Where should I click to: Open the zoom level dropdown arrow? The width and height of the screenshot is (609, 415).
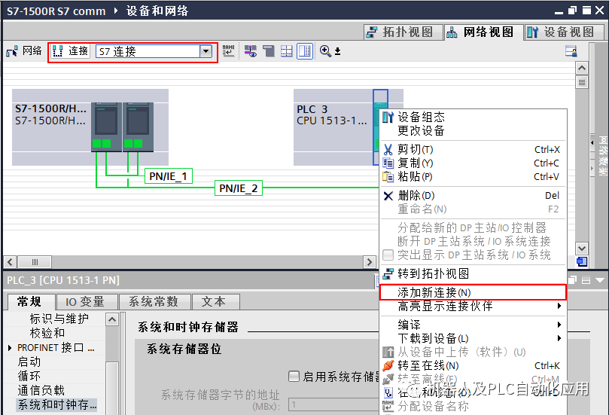(x=337, y=51)
